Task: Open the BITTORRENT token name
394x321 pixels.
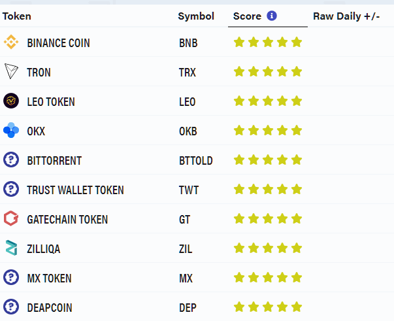Action: (54, 161)
